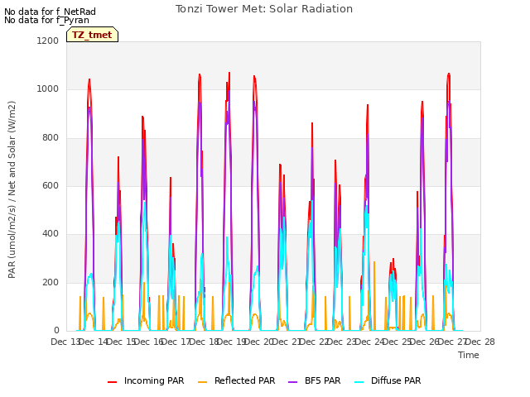The height and width of the screenshot is (397, 530).
Task: Click the orange Reflected PAR legend swatch
Action: pos(202,382)
